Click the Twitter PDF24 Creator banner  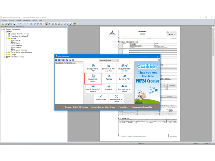pyautogui.click(x=147, y=83)
